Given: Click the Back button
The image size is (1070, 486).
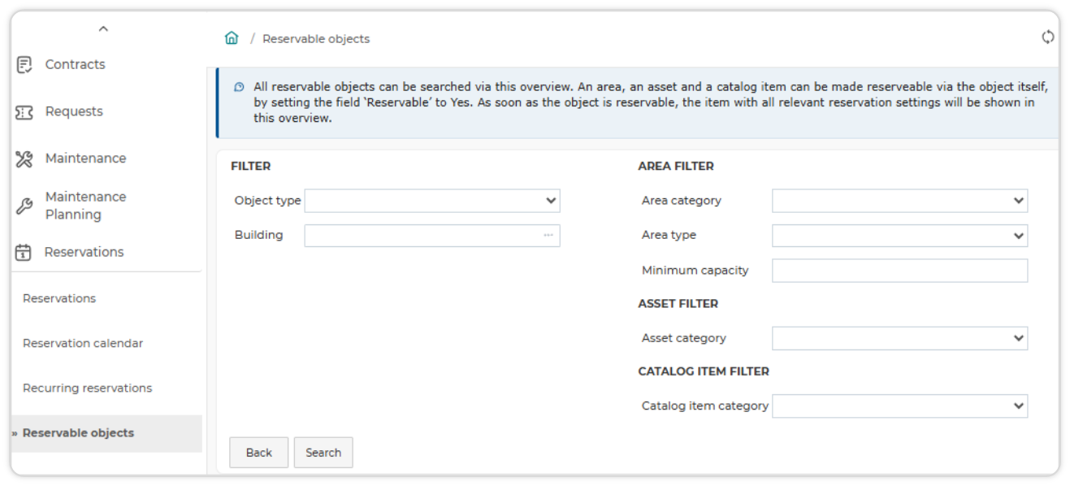Looking at the screenshot, I should pos(259,453).
